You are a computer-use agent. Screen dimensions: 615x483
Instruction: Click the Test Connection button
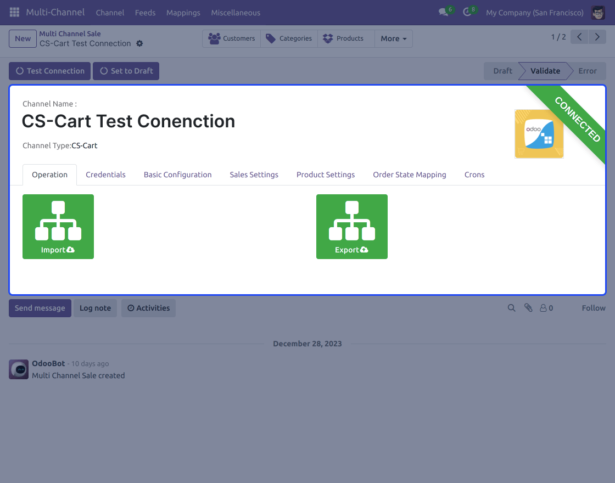click(50, 71)
